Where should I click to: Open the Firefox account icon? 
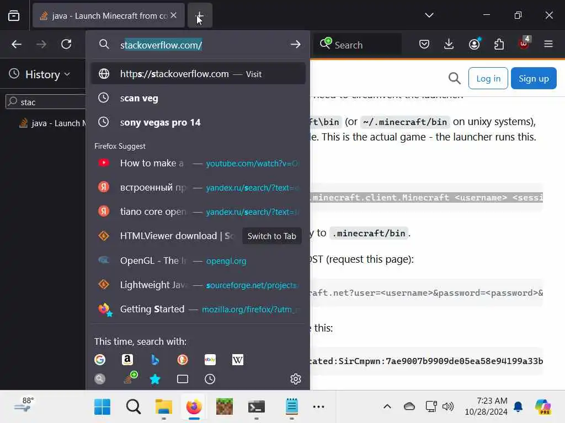tap(474, 44)
